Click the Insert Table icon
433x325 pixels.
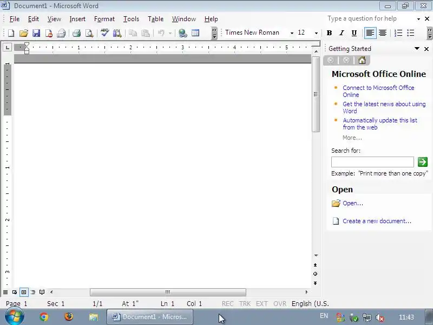[x=195, y=33]
